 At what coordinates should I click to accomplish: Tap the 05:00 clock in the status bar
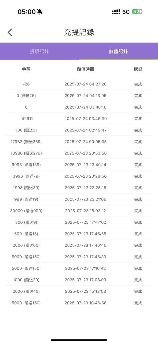(25, 12)
